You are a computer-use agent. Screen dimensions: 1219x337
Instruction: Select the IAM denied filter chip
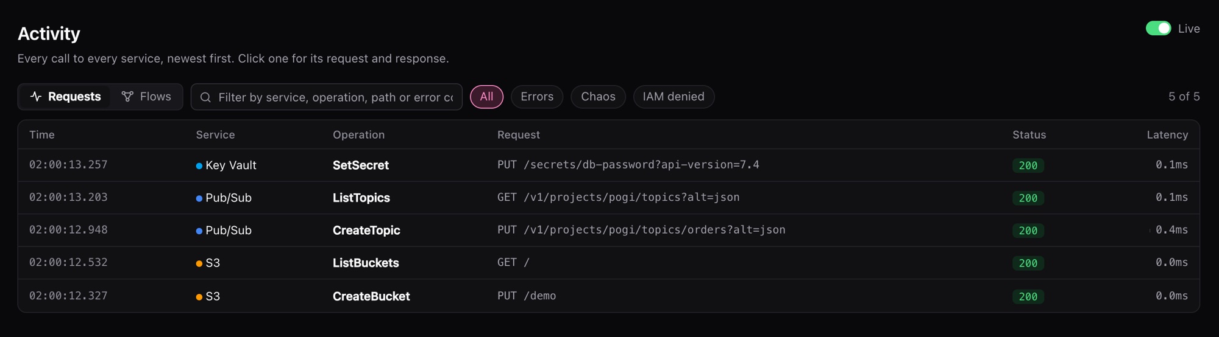coord(673,97)
